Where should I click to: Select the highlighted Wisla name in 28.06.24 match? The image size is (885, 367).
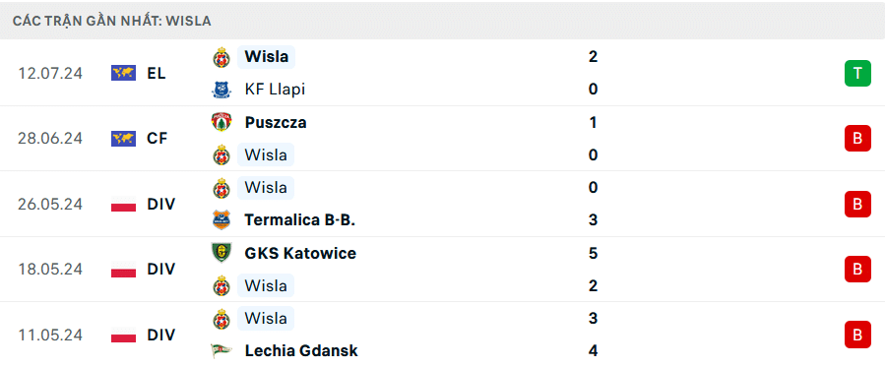click(x=266, y=154)
